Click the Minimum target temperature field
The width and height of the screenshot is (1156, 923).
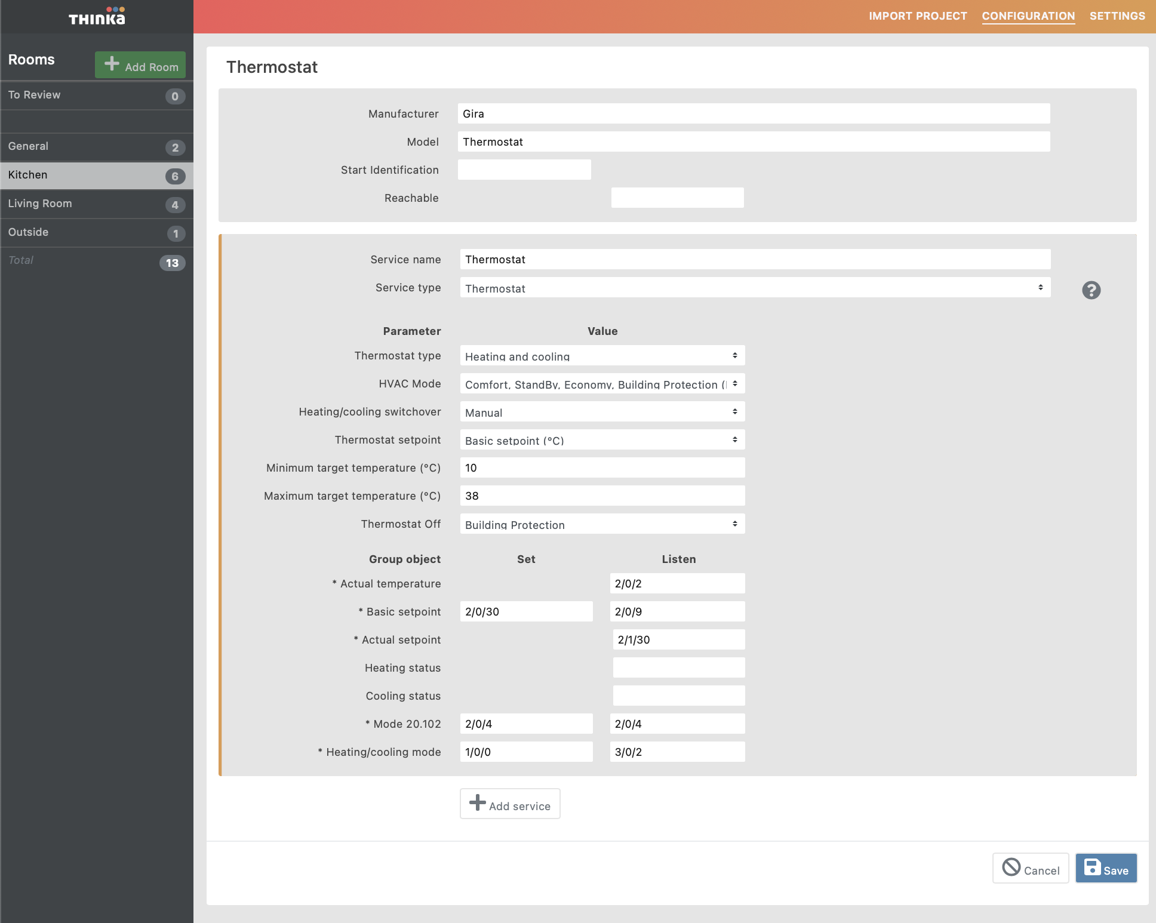tap(602, 468)
